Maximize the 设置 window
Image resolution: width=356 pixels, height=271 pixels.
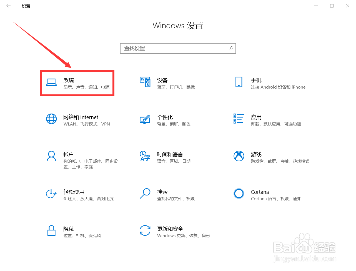click(332, 6)
